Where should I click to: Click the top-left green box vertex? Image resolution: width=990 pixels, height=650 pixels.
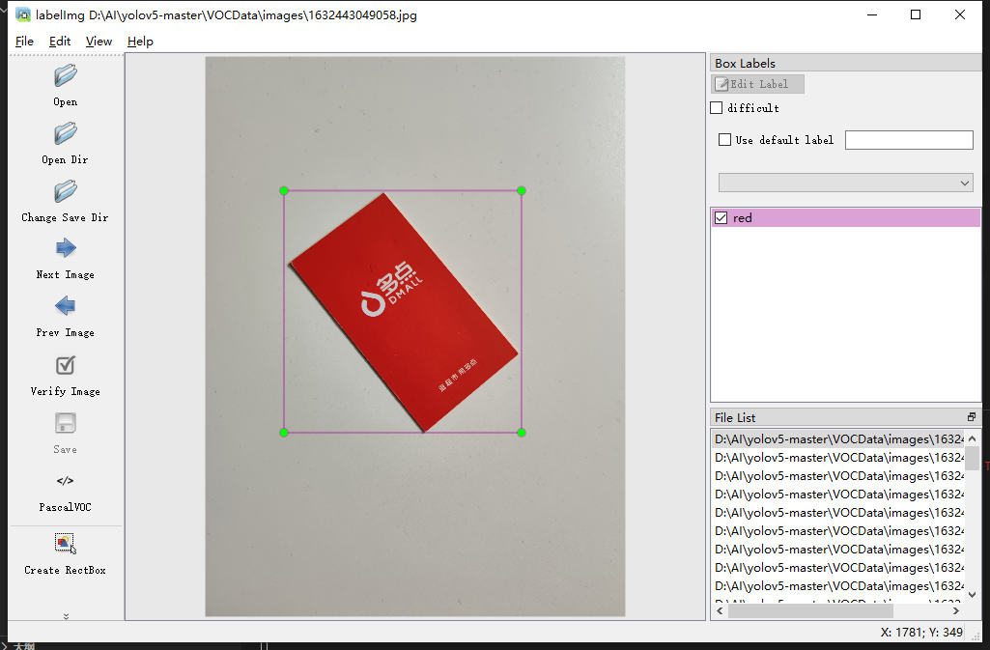pyautogui.click(x=284, y=190)
